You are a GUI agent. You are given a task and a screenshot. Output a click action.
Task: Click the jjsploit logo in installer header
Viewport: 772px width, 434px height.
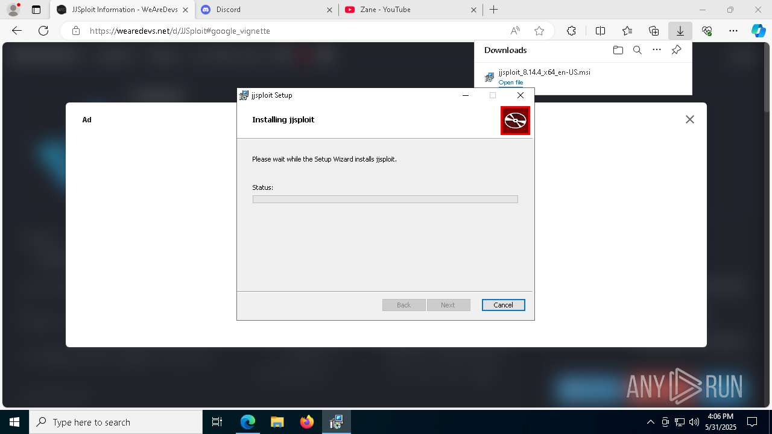[515, 121]
